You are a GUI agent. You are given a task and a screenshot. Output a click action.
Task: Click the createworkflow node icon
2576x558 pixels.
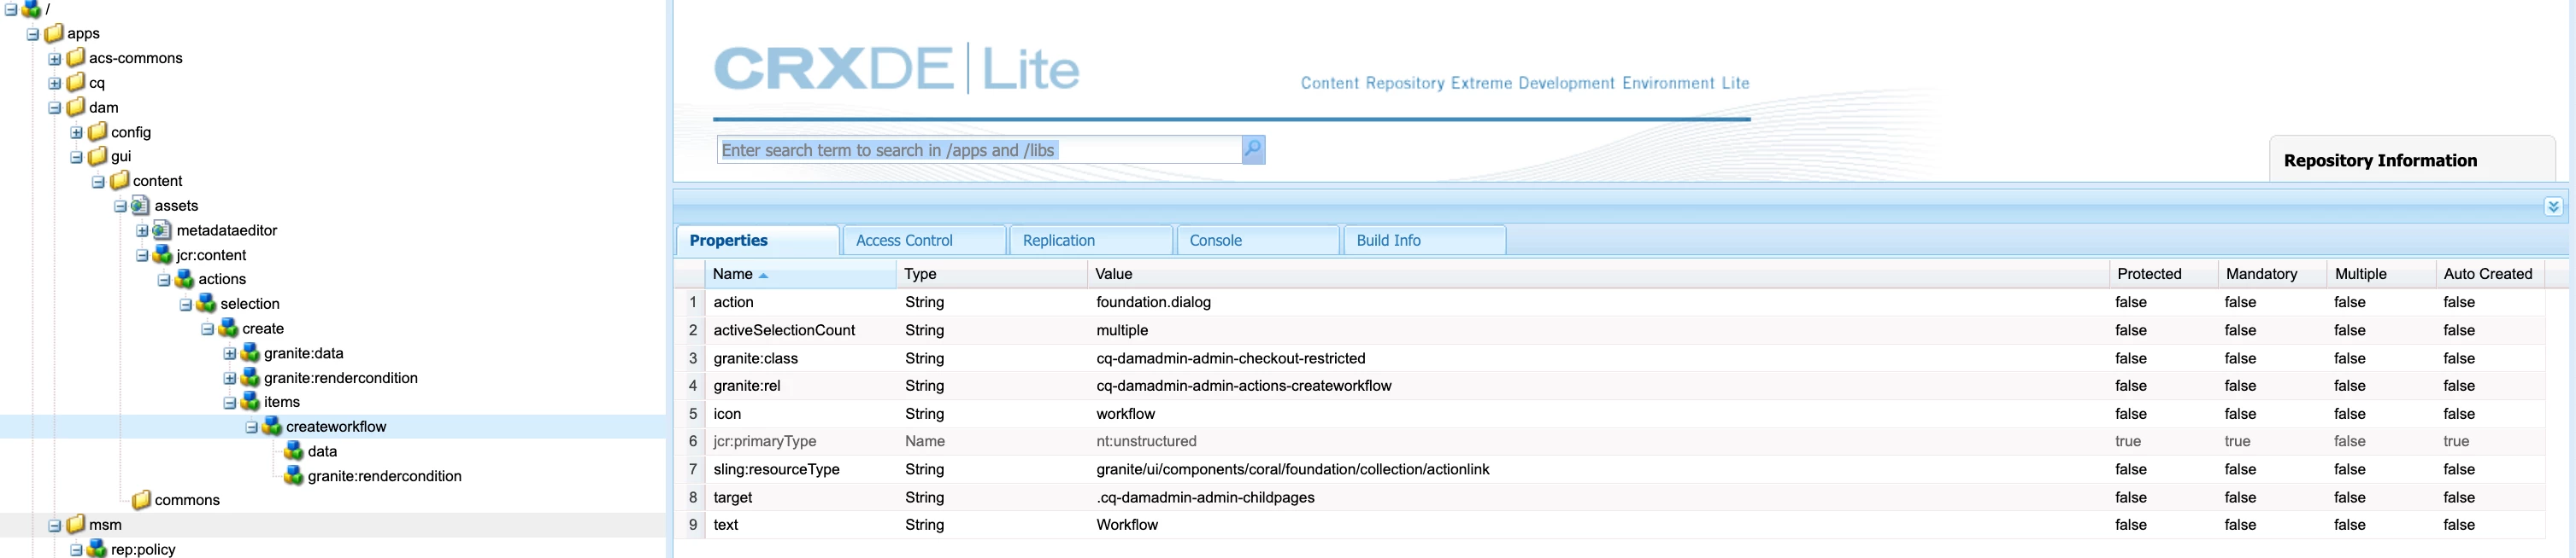coord(273,427)
